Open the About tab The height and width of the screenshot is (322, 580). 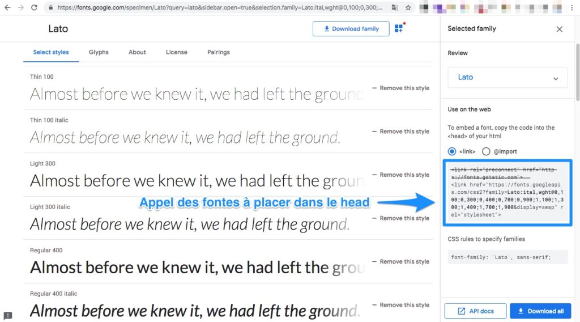point(137,52)
